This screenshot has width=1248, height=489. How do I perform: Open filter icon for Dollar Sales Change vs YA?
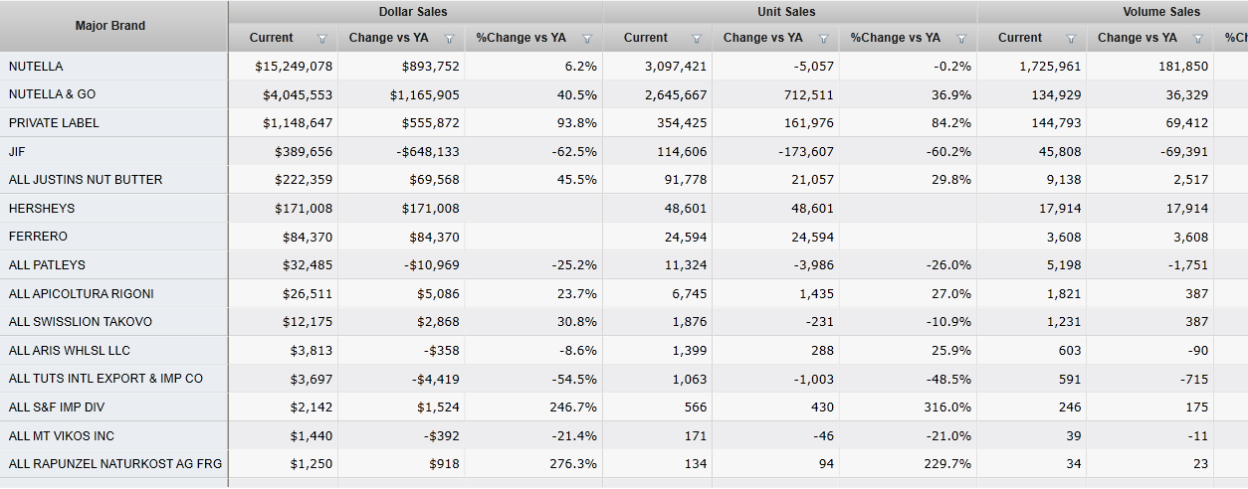449,39
